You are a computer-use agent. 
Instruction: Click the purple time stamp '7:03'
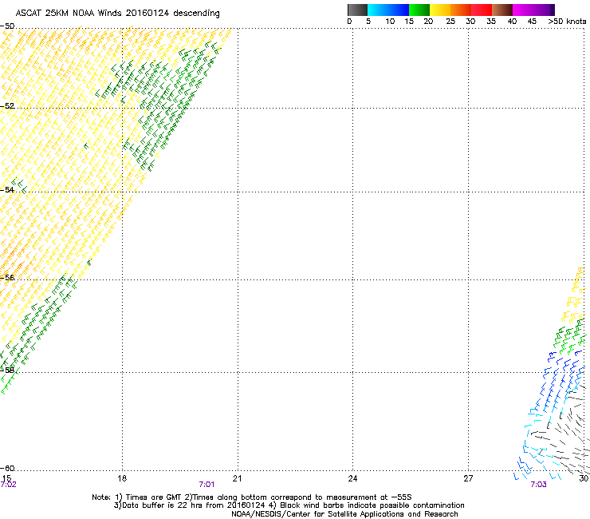point(538,485)
